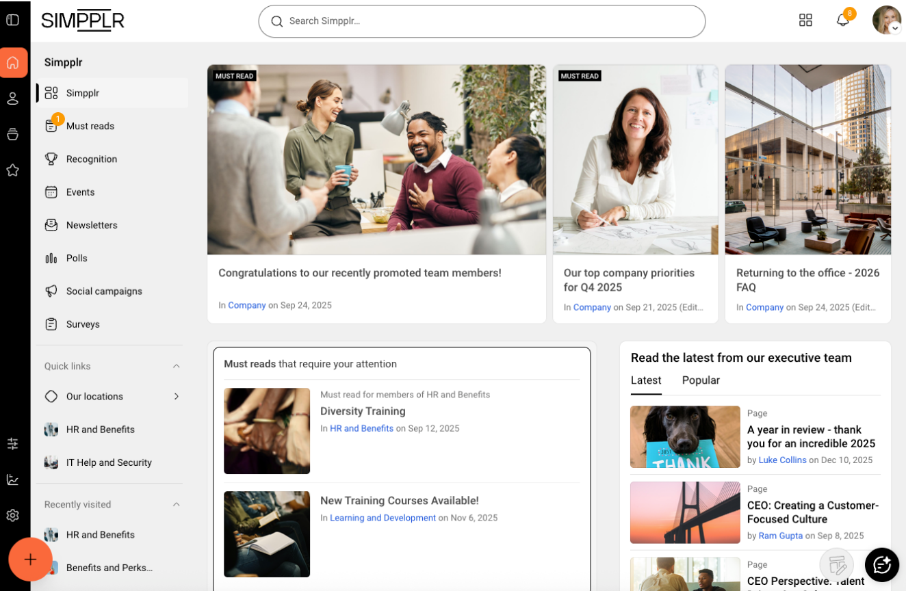
Task: Click the Luke Collins author link
Action: (782, 460)
